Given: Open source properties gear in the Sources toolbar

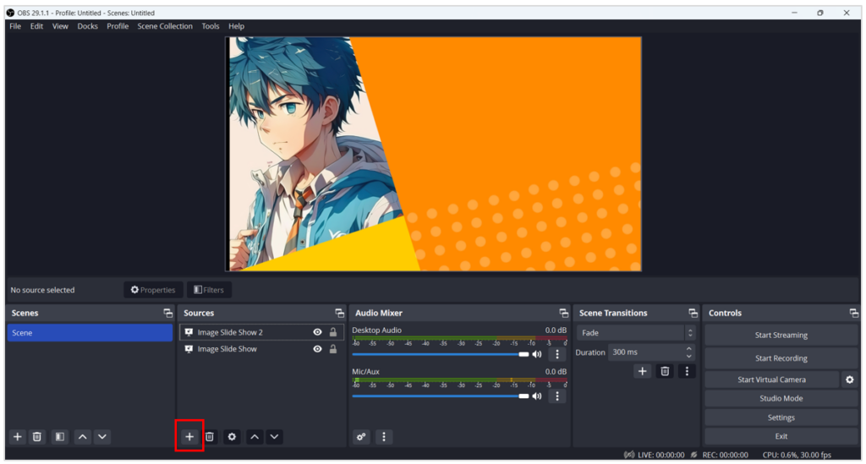Looking at the screenshot, I should tap(232, 437).
